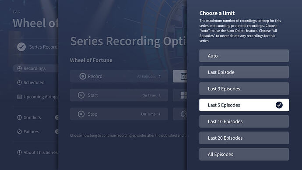Select the Auto limit option
The width and height of the screenshot is (302, 170).
(244, 56)
